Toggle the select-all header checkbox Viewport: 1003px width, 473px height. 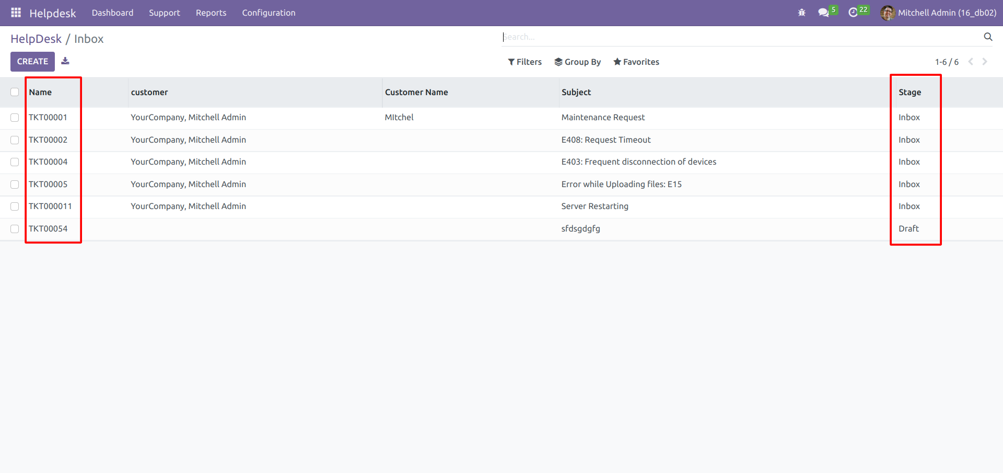point(15,92)
